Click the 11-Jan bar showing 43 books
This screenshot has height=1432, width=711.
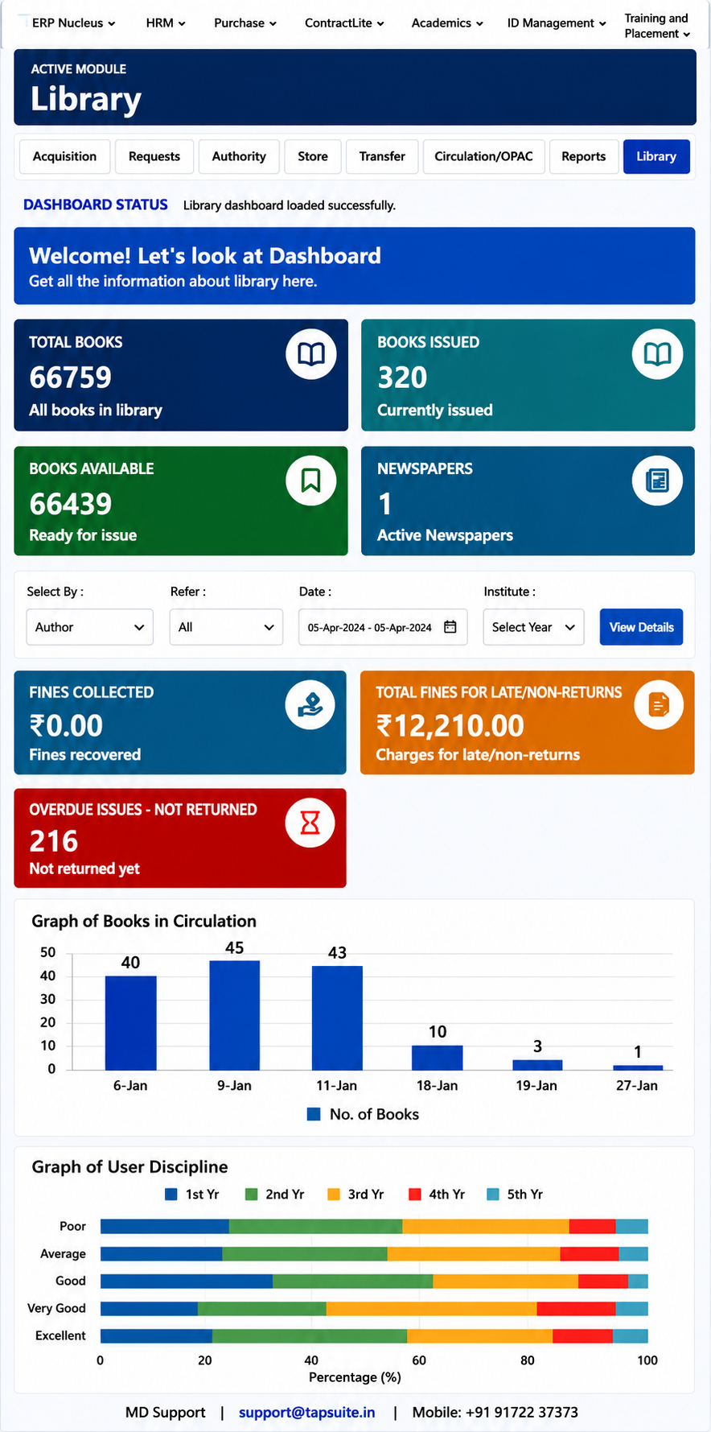pos(337,1017)
